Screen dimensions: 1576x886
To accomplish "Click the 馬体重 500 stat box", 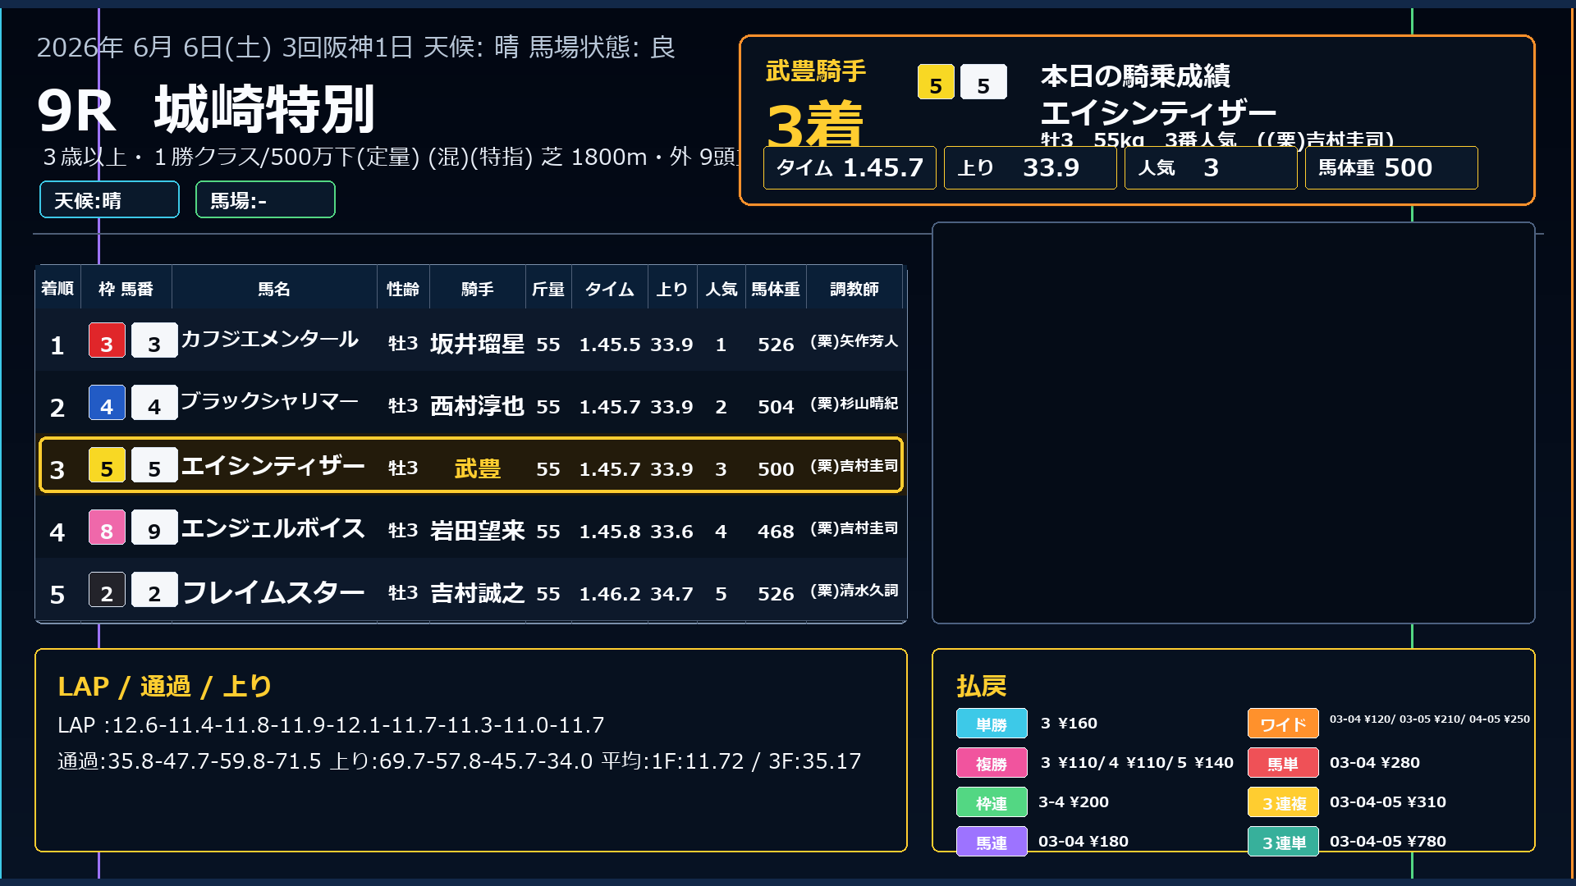I will [x=1391, y=167].
